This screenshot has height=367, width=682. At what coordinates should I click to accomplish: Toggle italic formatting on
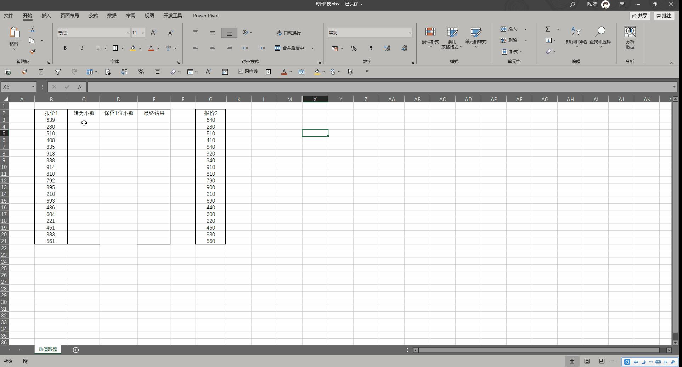(82, 48)
